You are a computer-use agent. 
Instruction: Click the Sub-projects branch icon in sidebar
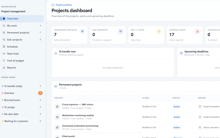[4, 40]
